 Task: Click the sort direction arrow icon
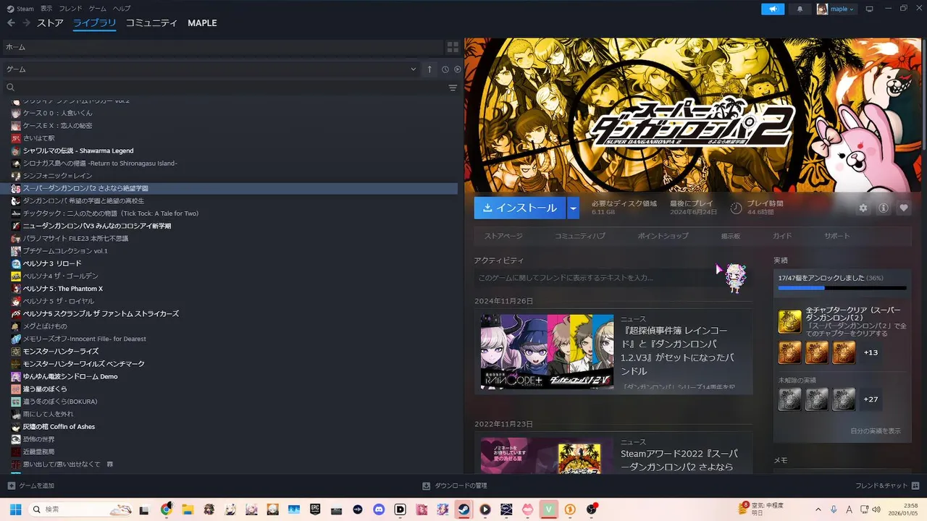point(429,69)
